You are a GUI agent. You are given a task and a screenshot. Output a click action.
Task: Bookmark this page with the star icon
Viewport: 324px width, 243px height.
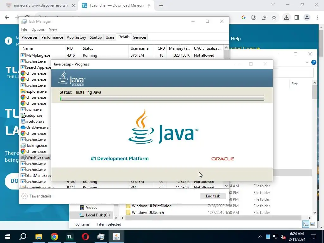[x=274, y=18]
